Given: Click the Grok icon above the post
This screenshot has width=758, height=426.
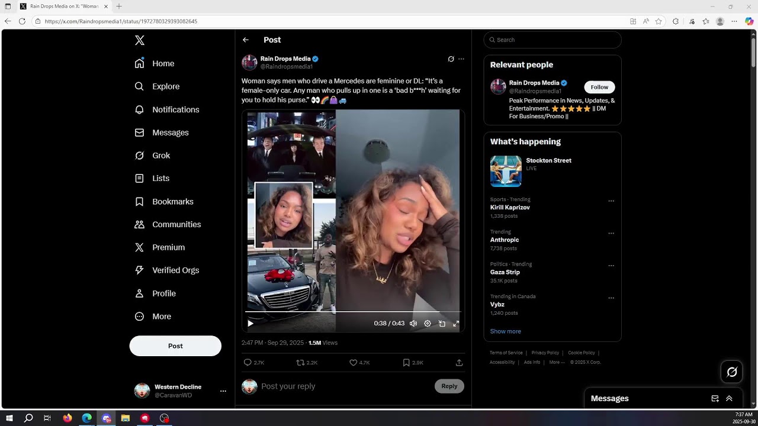Looking at the screenshot, I should coord(451,59).
